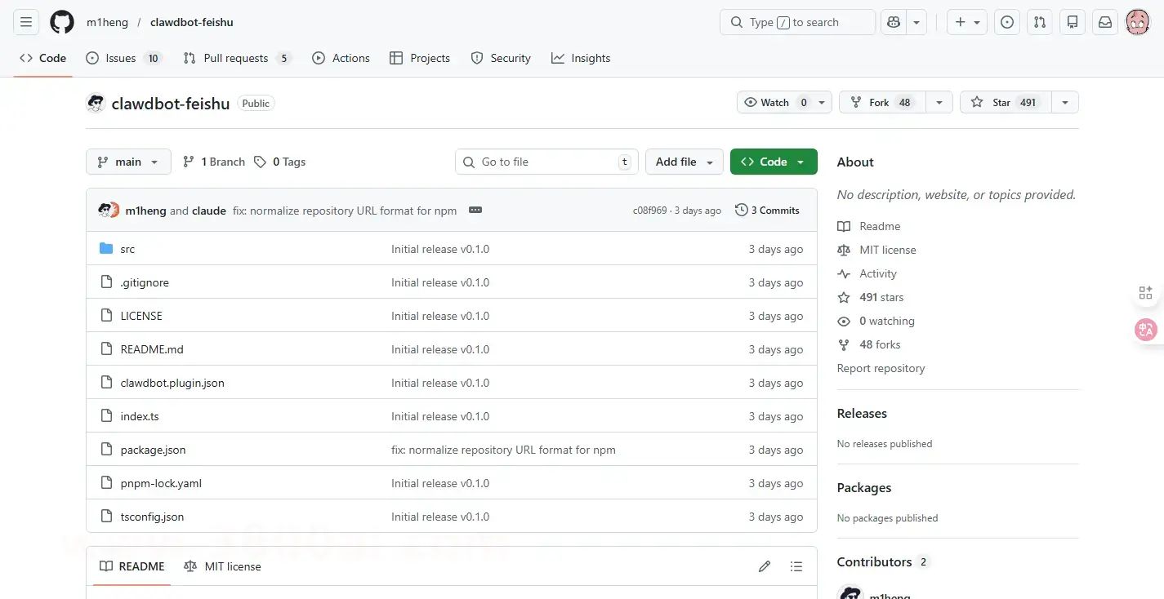Viewport: 1164px width, 599px height.
Task: Open README outline list icon
Action: (796, 566)
